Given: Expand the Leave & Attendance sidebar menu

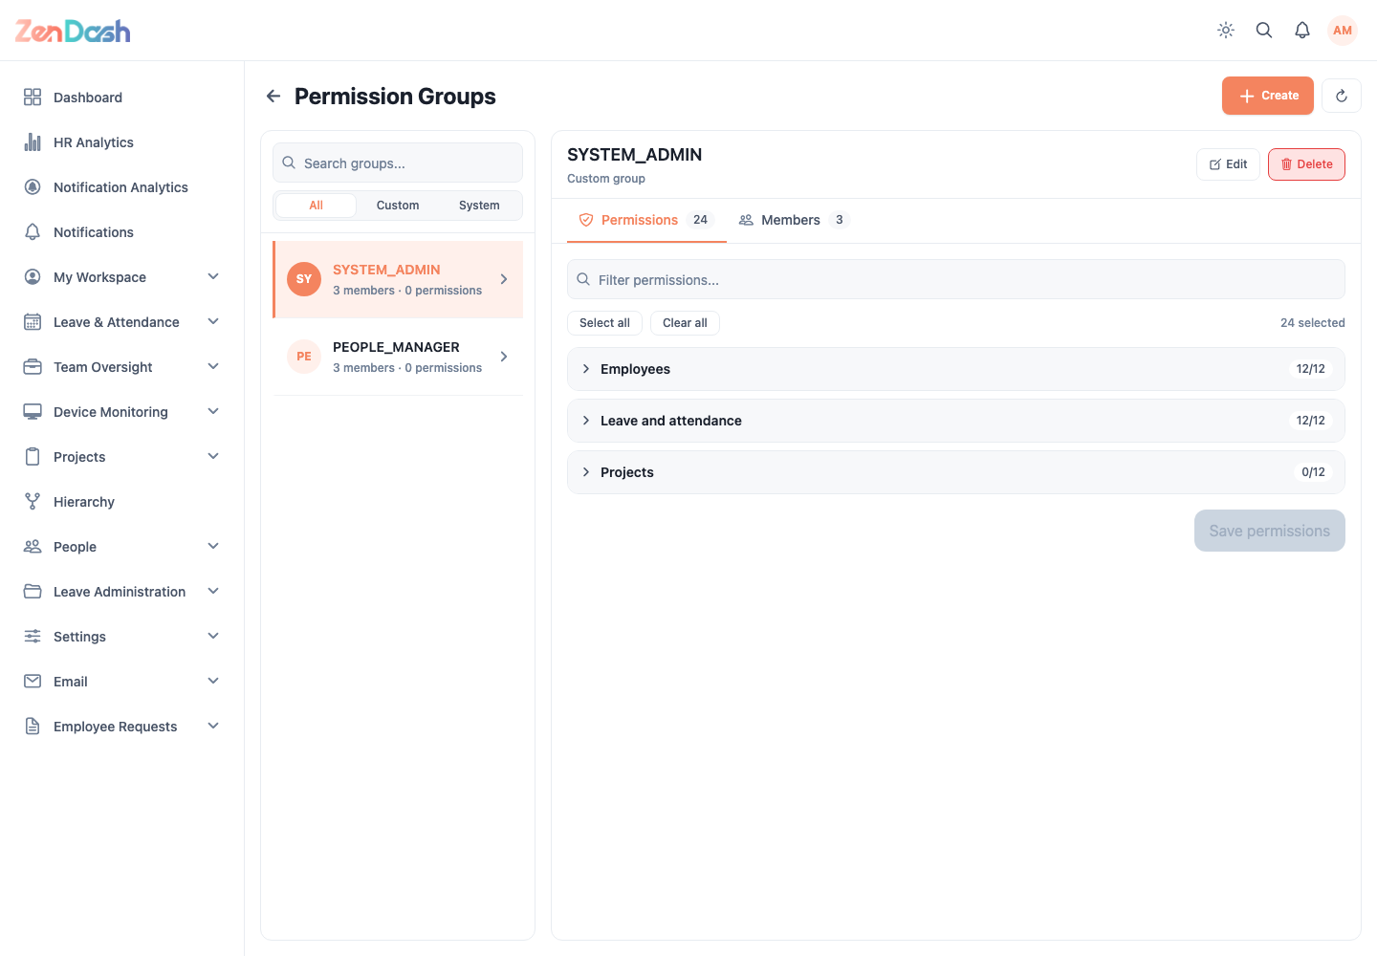Looking at the screenshot, I should 213,322.
